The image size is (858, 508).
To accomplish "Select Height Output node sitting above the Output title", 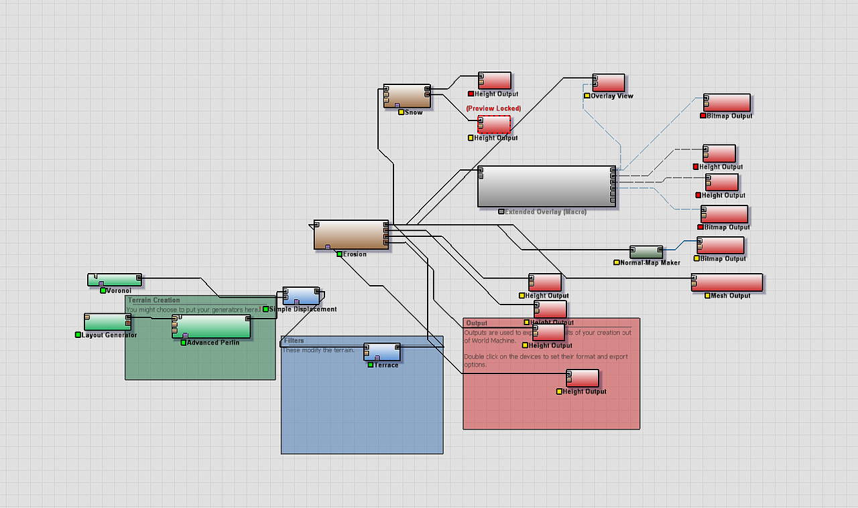I will tap(550, 309).
